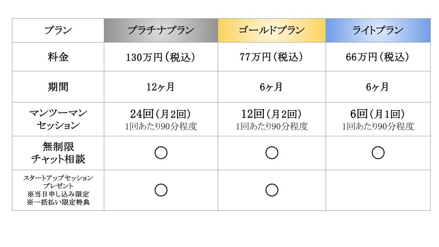Click the chat circle under ゴールドプラン

[272, 153]
